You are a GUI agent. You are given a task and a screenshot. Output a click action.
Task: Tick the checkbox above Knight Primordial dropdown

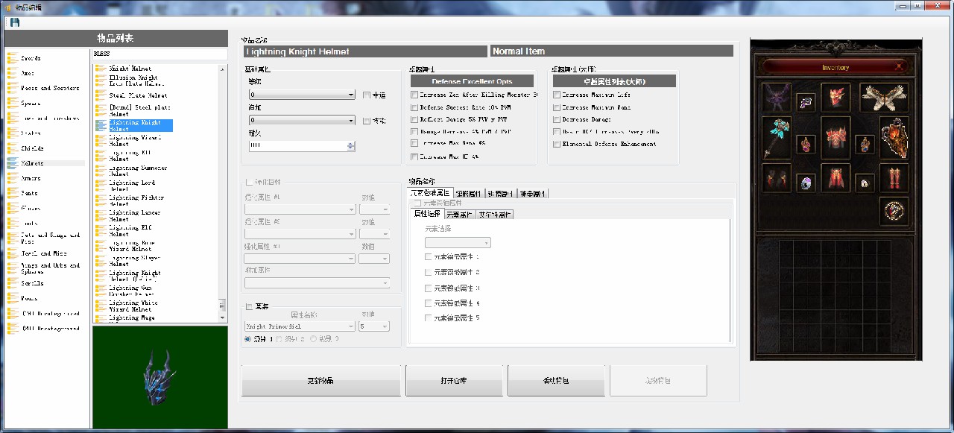tap(249, 306)
